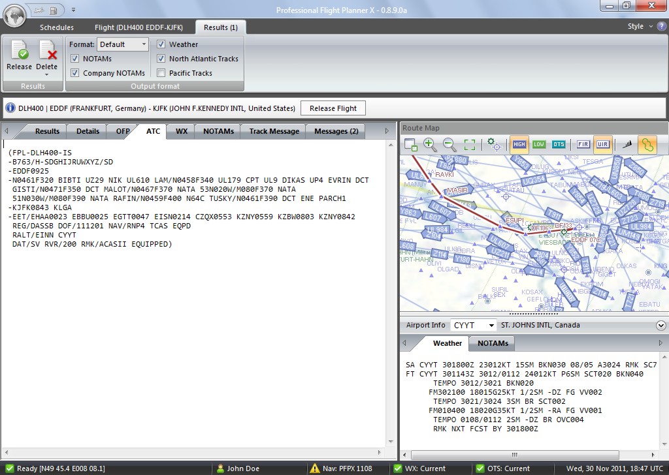Click the map window layout icon
Screen dimensions: 669x475
(x=410, y=145)
